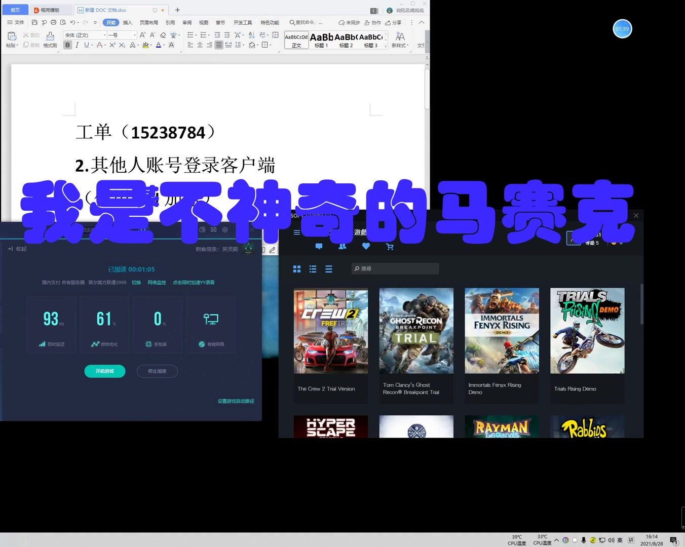Open the font size dropdown
685x547 pixels.
click(x=134, y=35)
